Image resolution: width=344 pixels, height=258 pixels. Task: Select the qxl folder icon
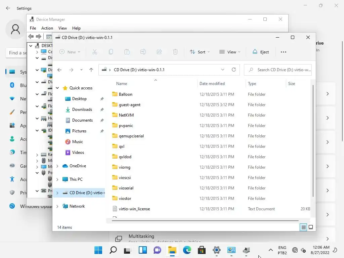coord(115,146)
